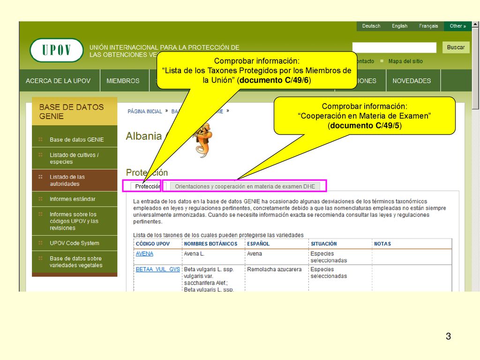Switch language to Deutsch
This screenshot has width=480, height=360.
(371, 26)
